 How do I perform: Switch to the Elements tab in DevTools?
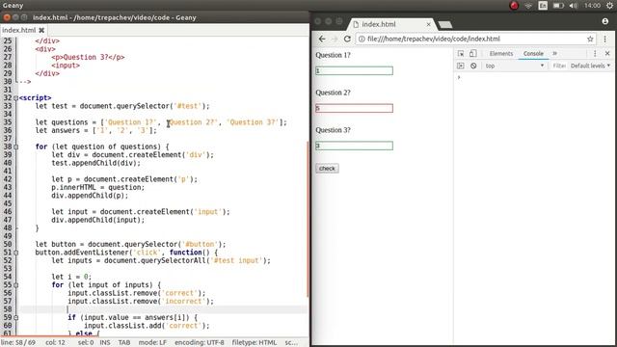(501, 54)
